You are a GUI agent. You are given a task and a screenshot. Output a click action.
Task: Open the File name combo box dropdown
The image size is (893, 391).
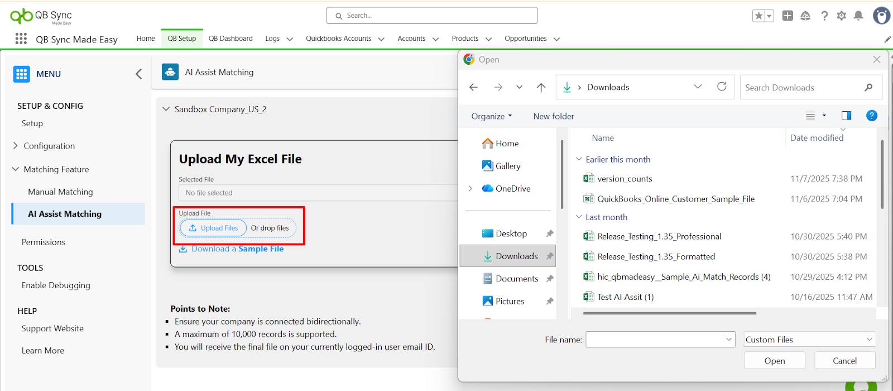(x=729, y=340)
